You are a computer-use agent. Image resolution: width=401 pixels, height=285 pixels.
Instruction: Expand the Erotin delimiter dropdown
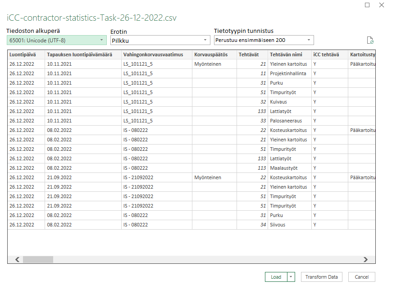coord(160,40)
